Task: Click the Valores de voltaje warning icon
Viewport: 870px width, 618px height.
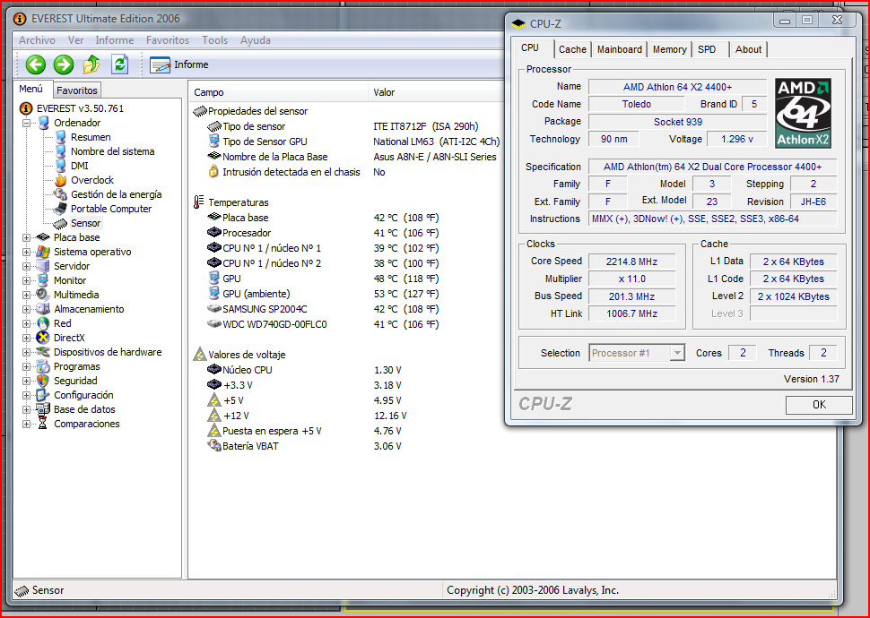Action: 200,354
